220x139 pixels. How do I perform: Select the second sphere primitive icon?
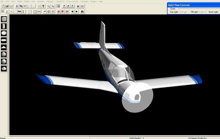click(4, 61)
